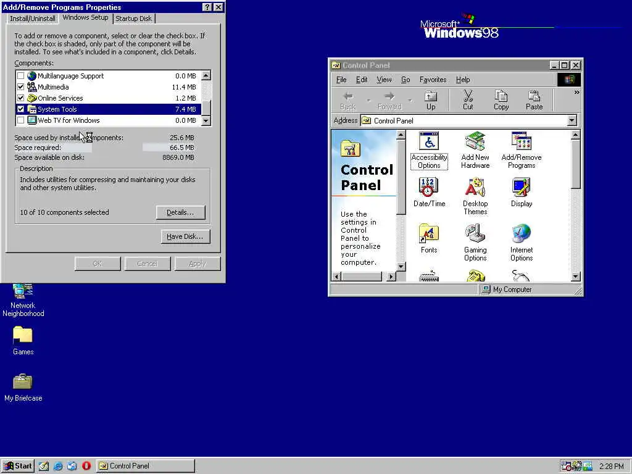Image resolution: width=632 pixels, height=474 pixels.
Task: Open the Edit menu
Action: (362, 80)
